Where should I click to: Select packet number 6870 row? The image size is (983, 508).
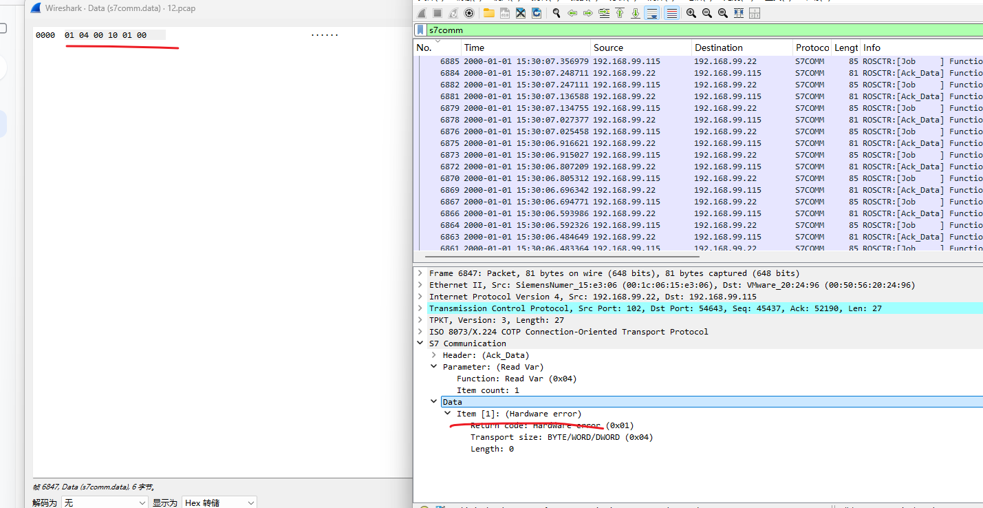(x=698, y=178)
